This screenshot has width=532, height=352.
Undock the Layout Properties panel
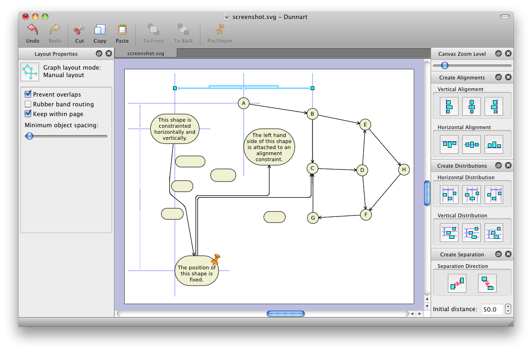click(x=99, y=53)
